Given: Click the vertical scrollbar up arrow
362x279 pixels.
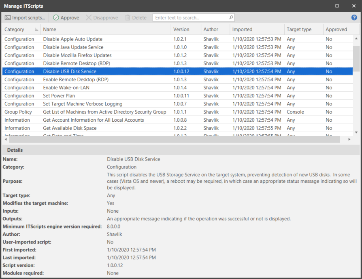Looking at the screenshot, I should [x=356, y=38].
